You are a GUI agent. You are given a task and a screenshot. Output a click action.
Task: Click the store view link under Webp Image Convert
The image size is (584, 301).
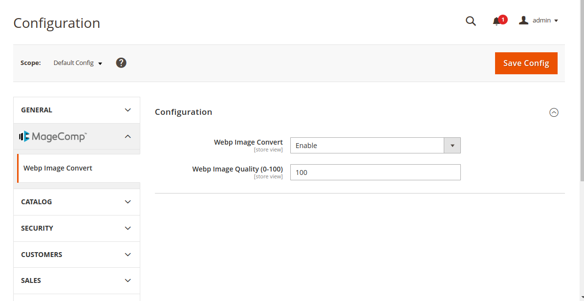tap(268, 150)
